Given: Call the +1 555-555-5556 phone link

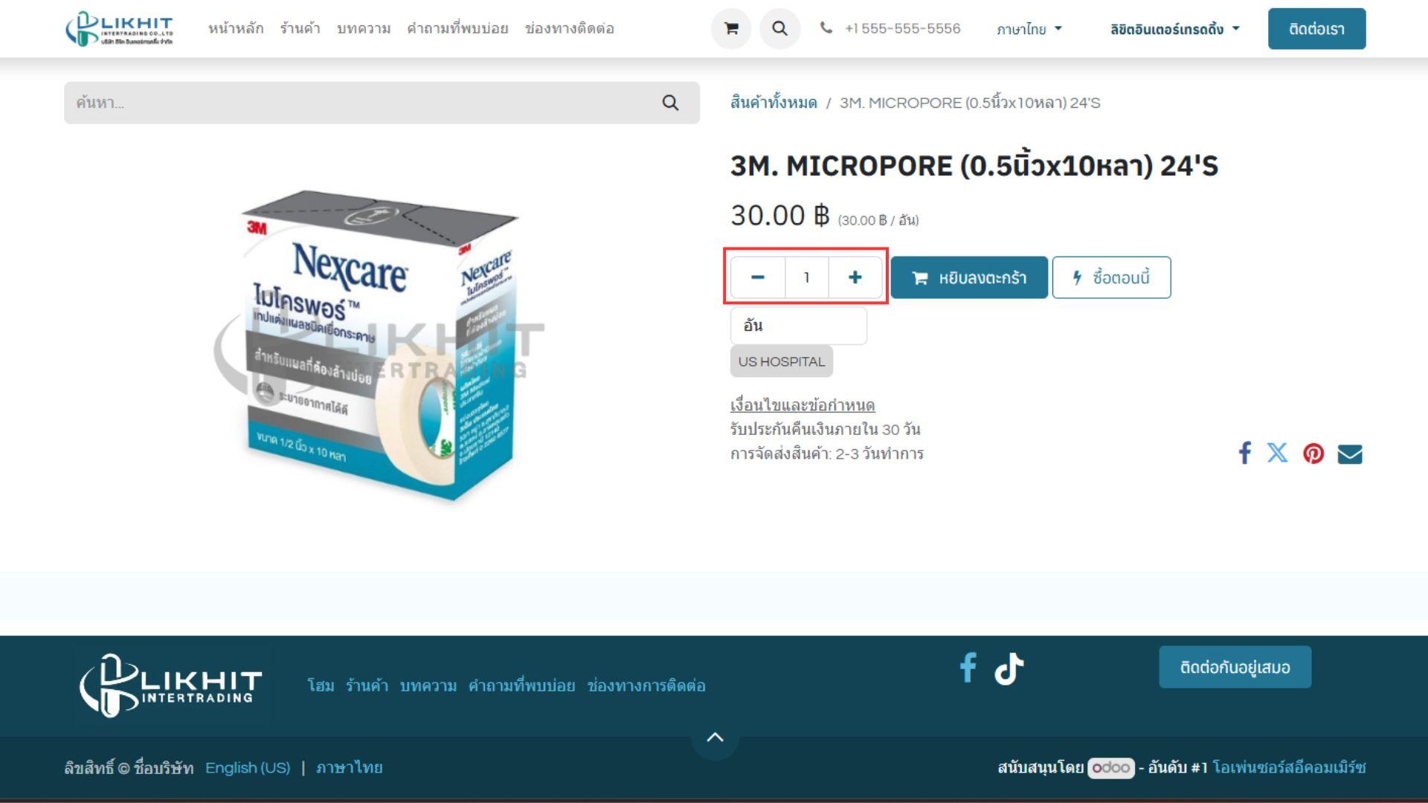Looking at the screenshot, I should click(x=890, y=28).
